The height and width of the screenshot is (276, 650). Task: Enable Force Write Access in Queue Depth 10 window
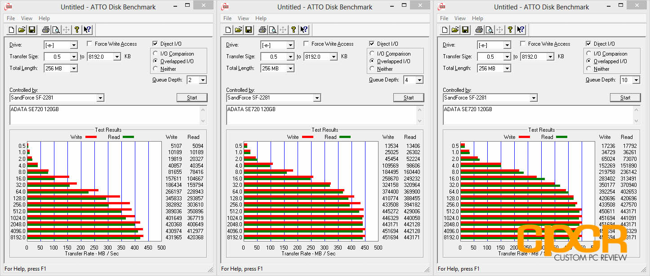[x=523, y=44]
